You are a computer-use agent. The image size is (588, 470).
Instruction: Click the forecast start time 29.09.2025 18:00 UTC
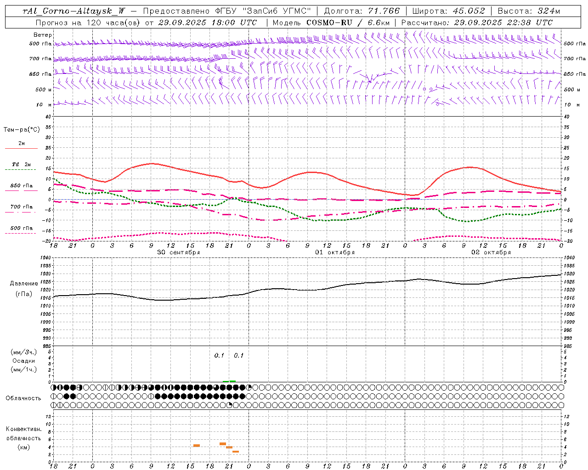point(207,22)
